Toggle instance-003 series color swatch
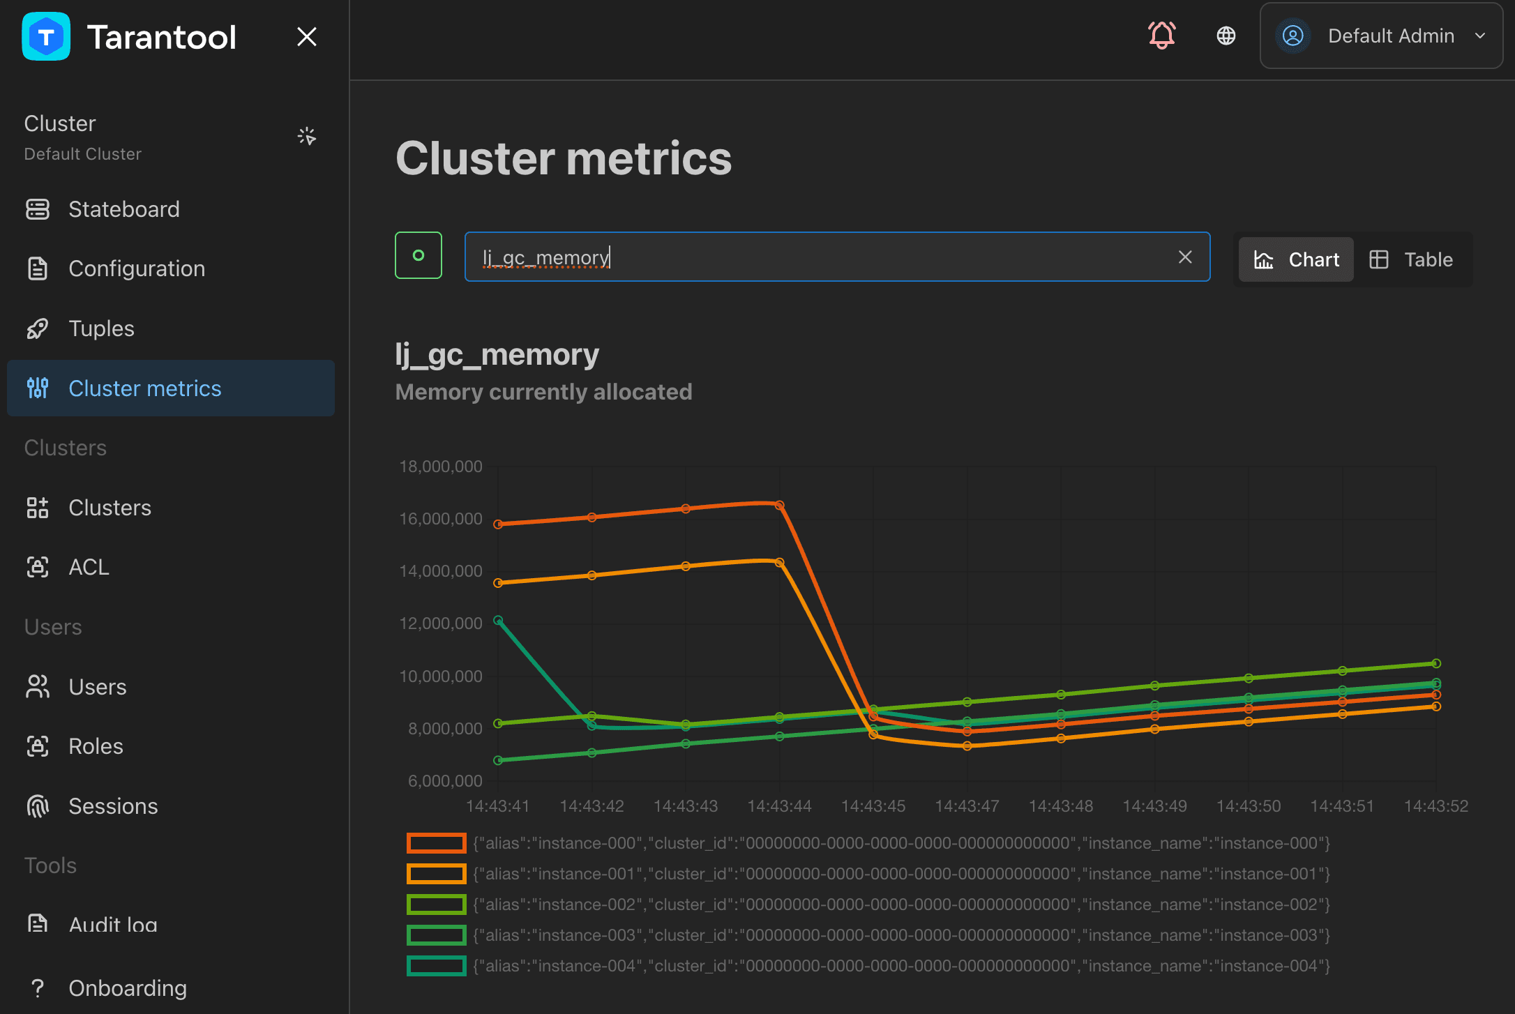 (x=437, y=935)
